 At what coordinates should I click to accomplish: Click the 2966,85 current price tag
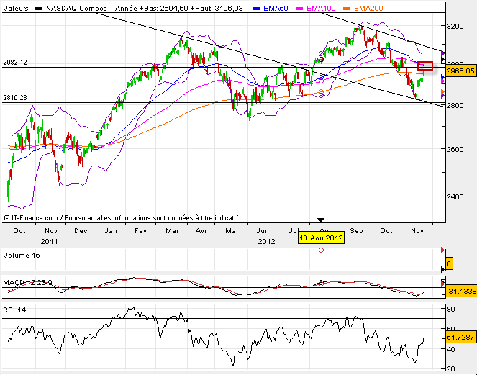coord(460,72)
